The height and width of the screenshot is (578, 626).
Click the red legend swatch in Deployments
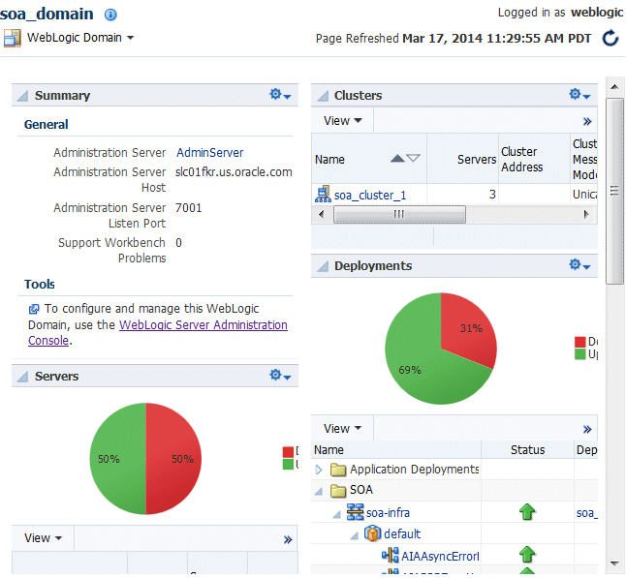click(x=580, y=342)
